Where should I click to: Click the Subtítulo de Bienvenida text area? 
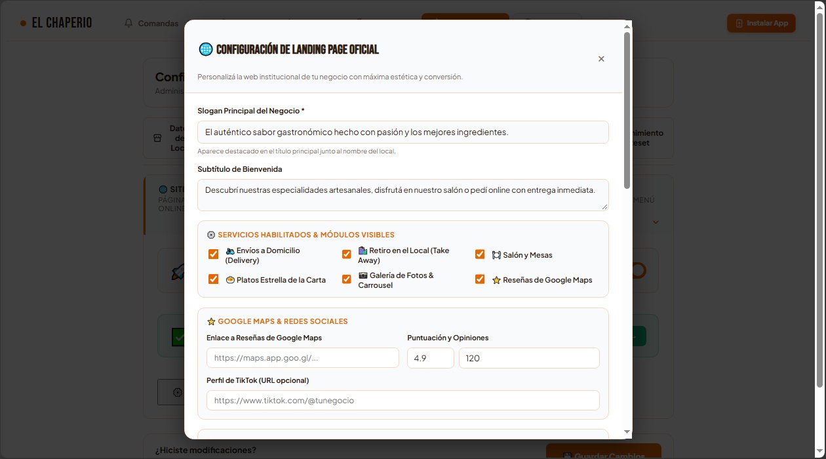(403, 195)
